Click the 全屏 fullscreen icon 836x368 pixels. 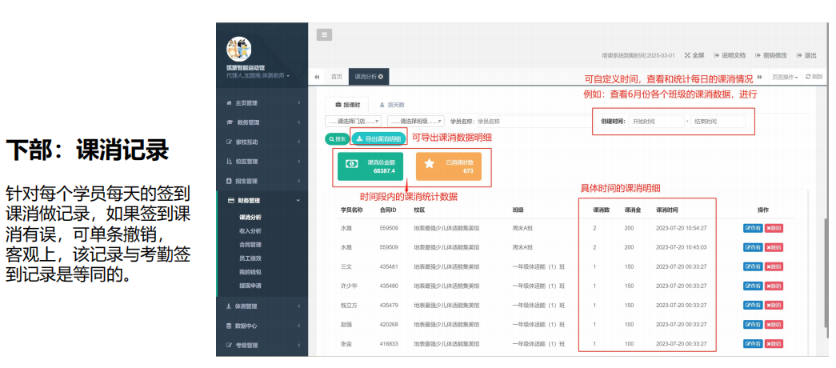point(694,55)
